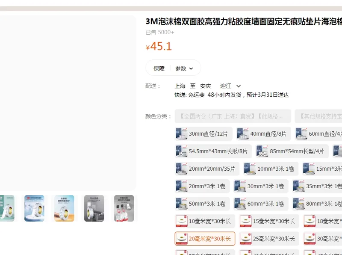
Task: Select the 20mm*3米 1卷 option
Action: (x=202, y=186)
